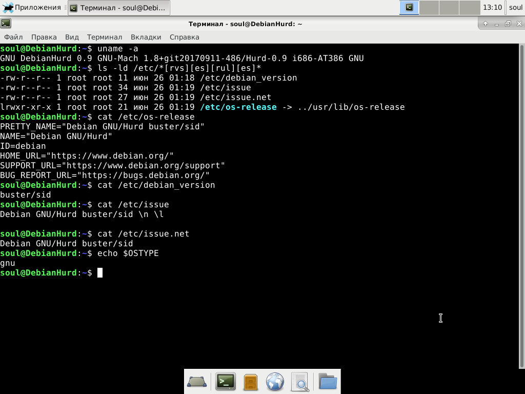Viewport: 525px width, 394px height.
Task: Click the terminal vertical scrollbar
Action: (521, 206)
